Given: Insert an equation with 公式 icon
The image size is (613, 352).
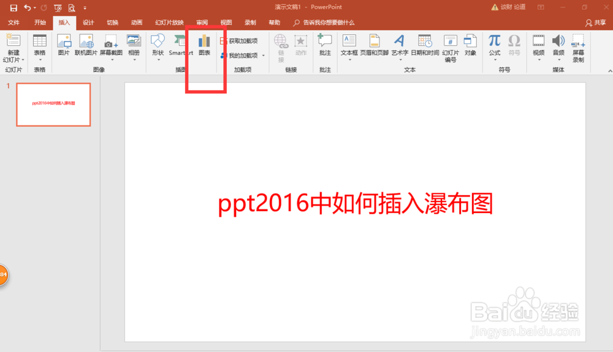Looking at the screenshot, I should pyautogui.click(x=495, y=45).
